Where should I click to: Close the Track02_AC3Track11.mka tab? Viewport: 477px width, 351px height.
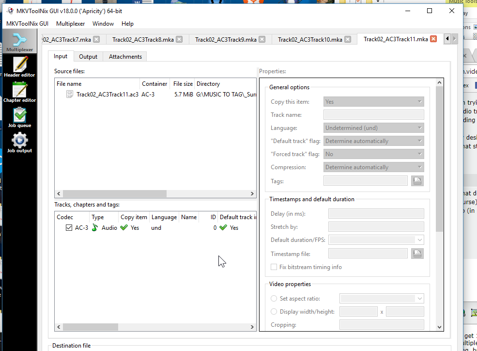[434, 39]
